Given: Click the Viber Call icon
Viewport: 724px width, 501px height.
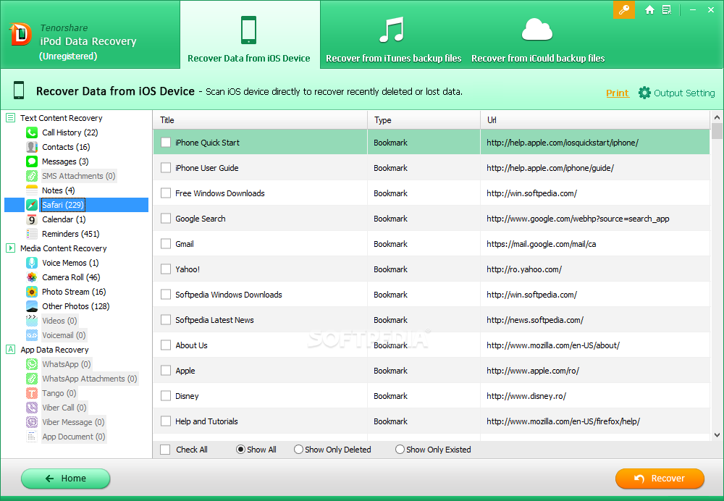Looking at the screenshot, I should pos(32,408).
